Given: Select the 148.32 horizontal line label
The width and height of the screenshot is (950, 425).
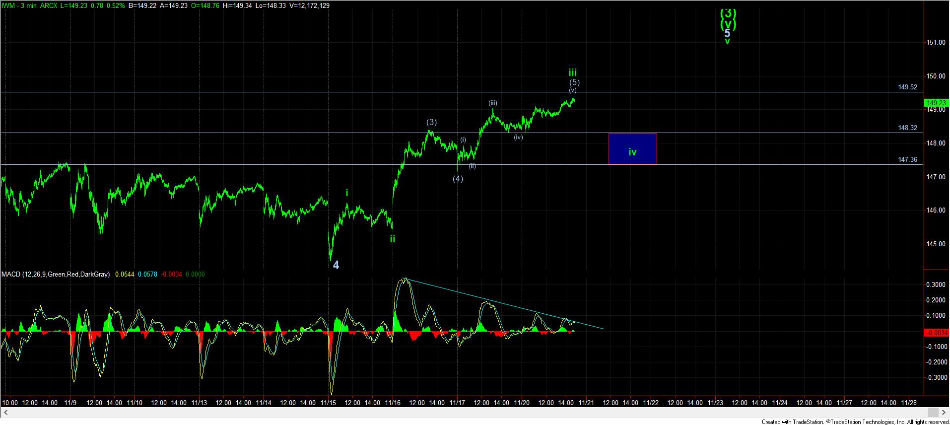Looking at the screenshot, I should (907, 128).
